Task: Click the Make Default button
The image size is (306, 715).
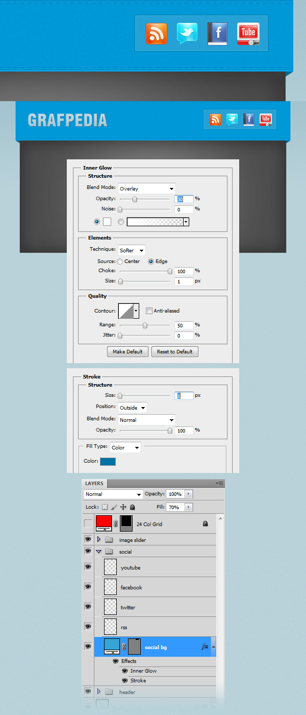Action: pos(128,351)
